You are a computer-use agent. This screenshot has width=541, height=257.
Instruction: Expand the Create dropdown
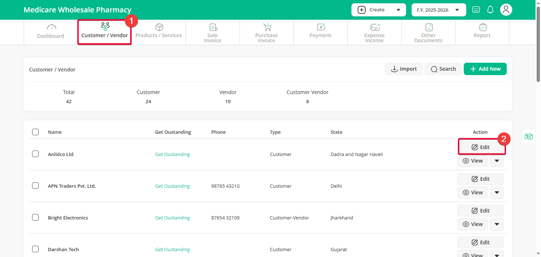click(x=378, y=10)
